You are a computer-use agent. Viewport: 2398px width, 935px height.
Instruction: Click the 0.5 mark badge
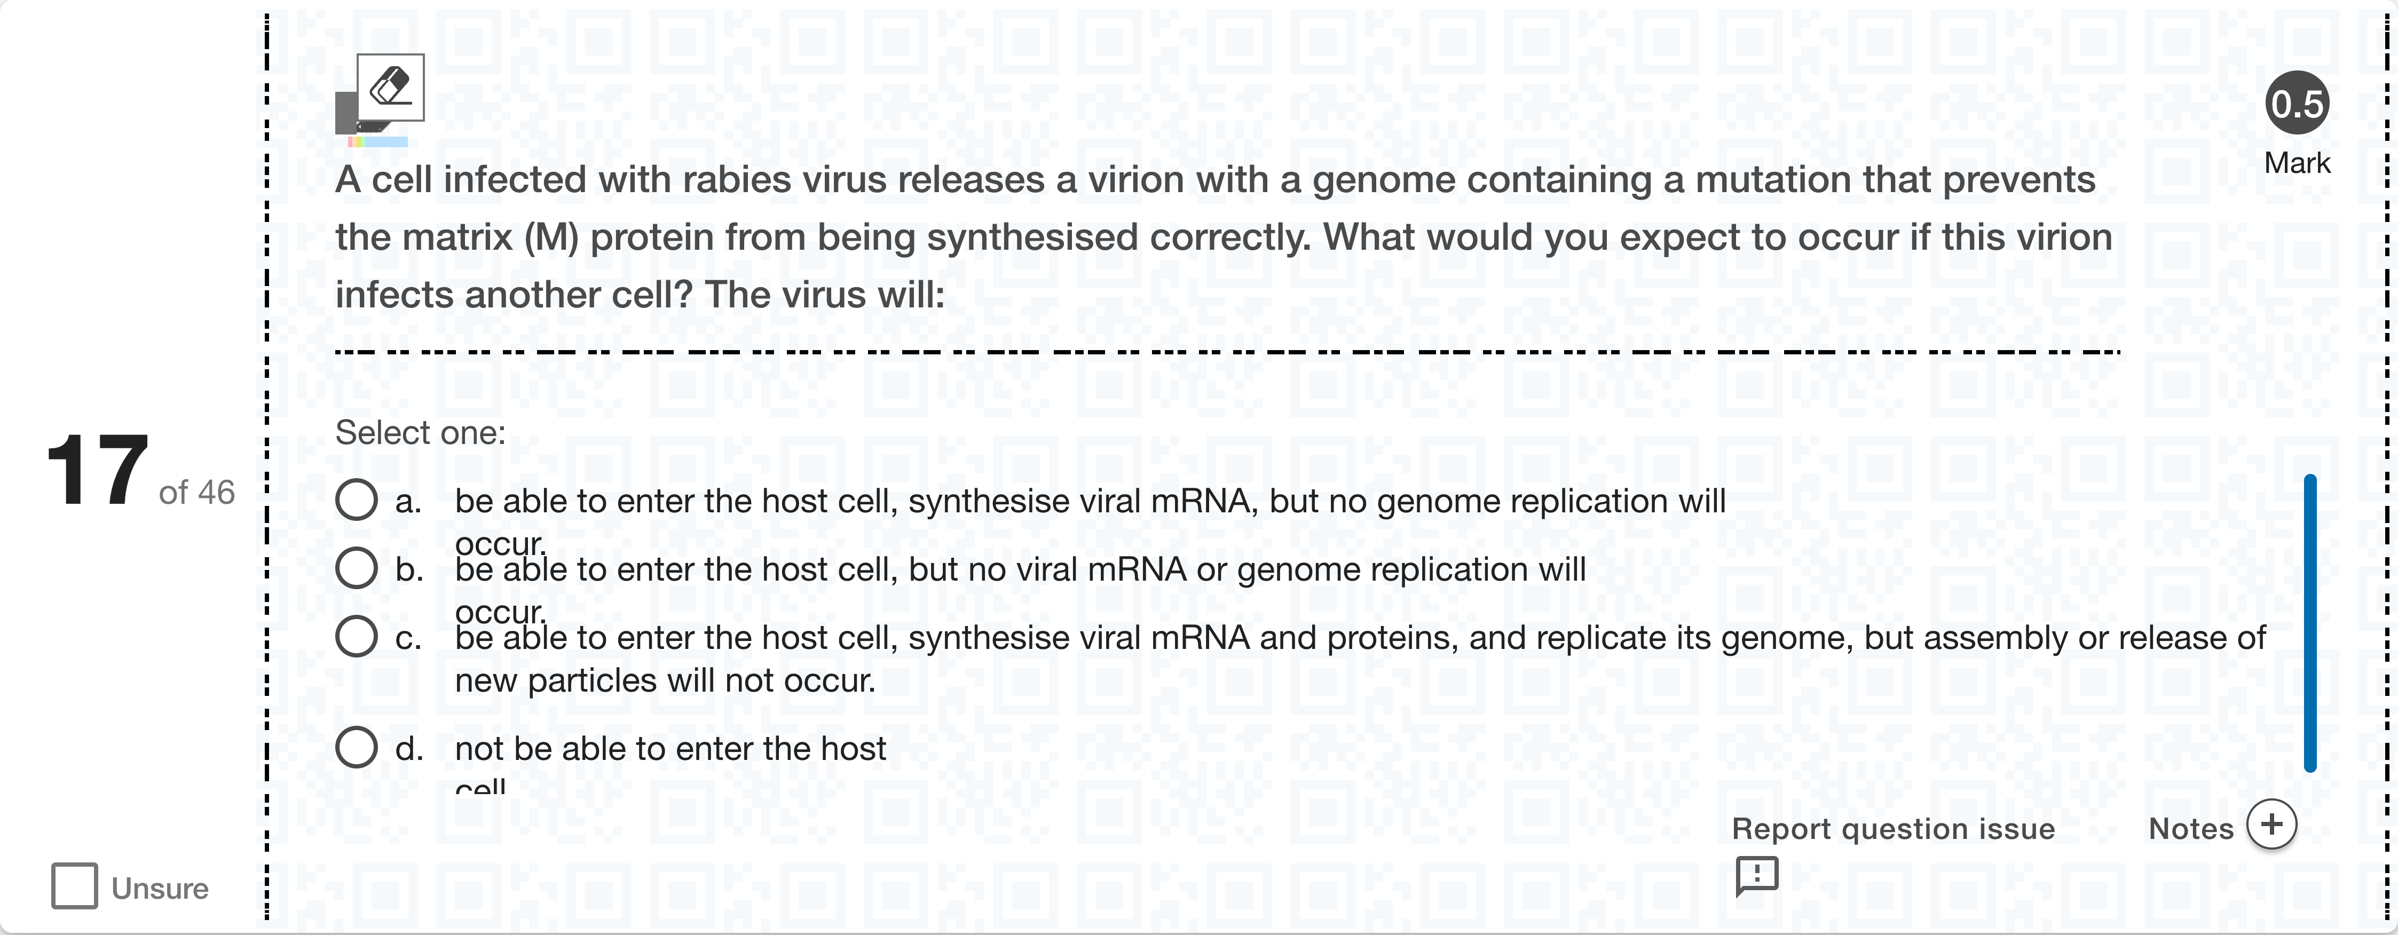(x=2297, y=104)
